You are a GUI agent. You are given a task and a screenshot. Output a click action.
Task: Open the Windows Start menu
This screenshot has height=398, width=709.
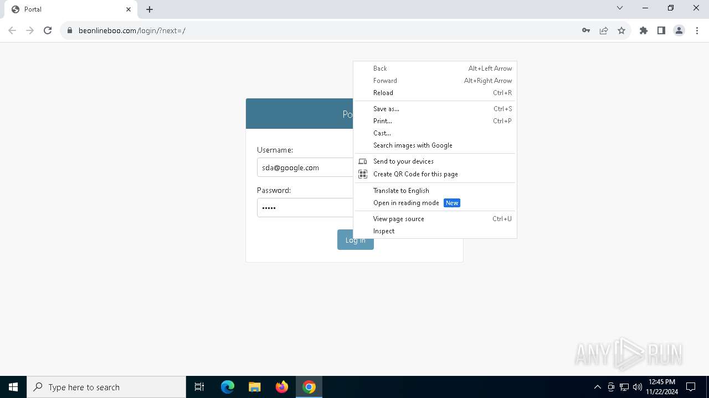13,387
